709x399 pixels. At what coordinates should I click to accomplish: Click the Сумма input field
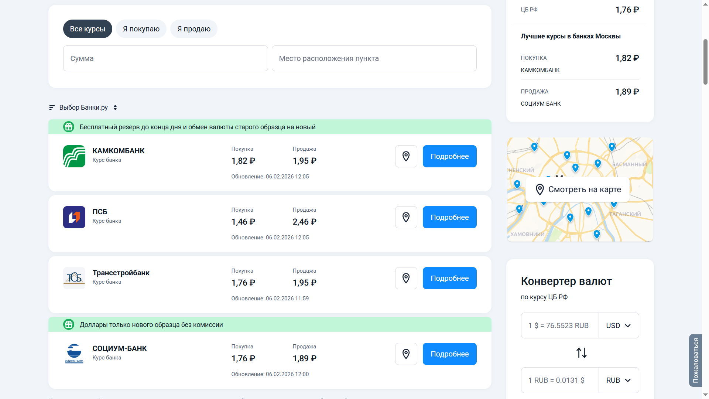(165, 58)
